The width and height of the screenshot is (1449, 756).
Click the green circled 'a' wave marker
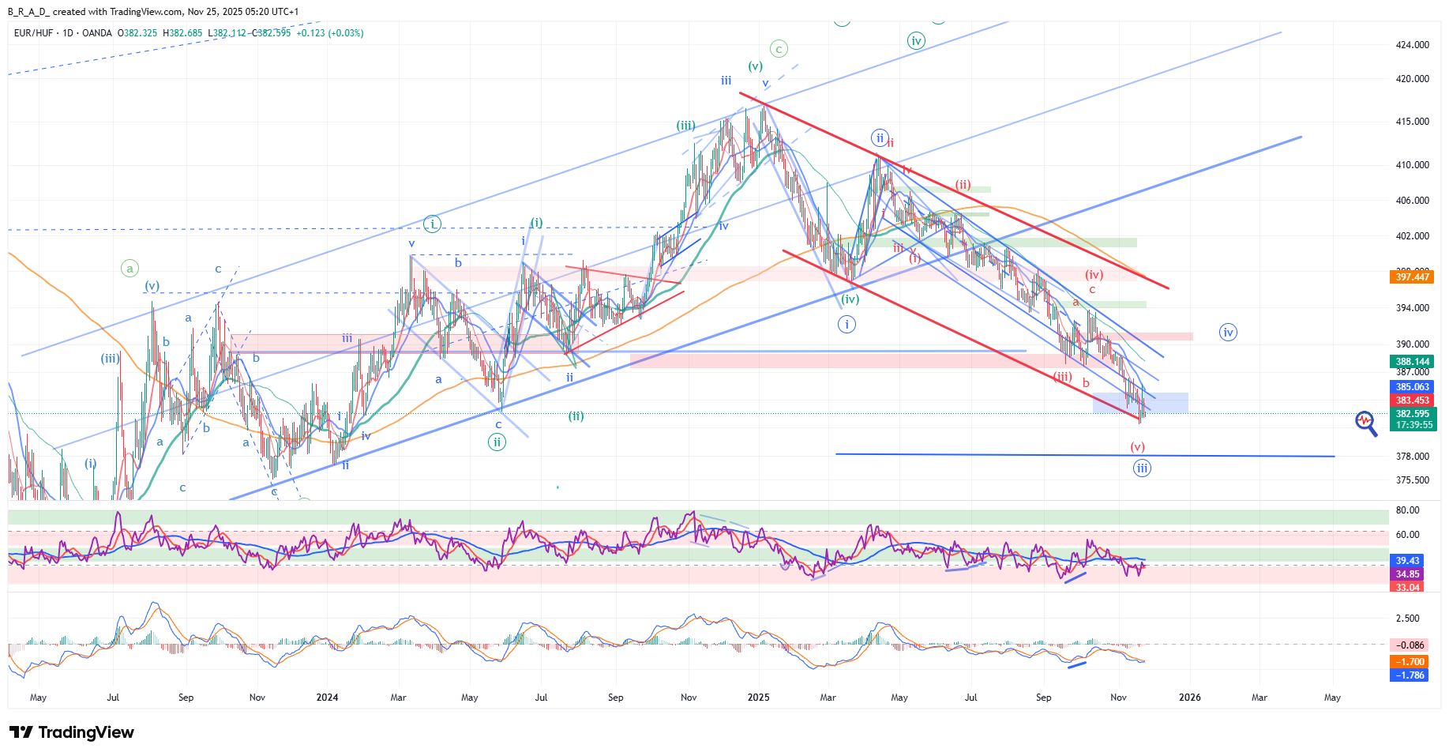click(130, 269)
